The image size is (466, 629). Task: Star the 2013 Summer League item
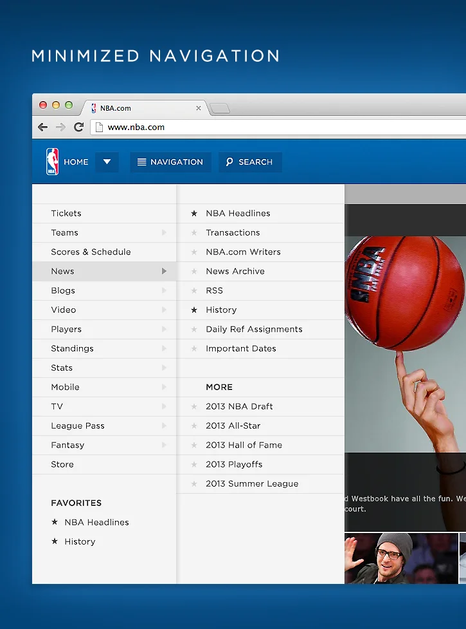click(x=194, y=483)
